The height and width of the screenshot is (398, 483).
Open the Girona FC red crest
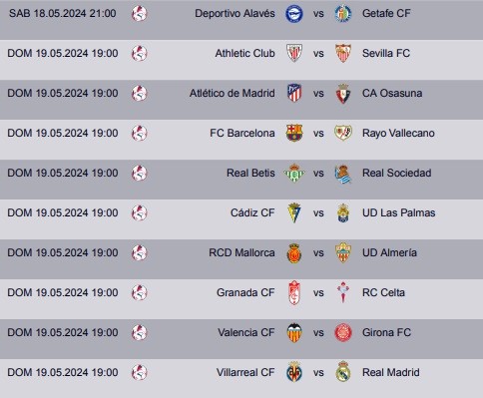[343, 332]
